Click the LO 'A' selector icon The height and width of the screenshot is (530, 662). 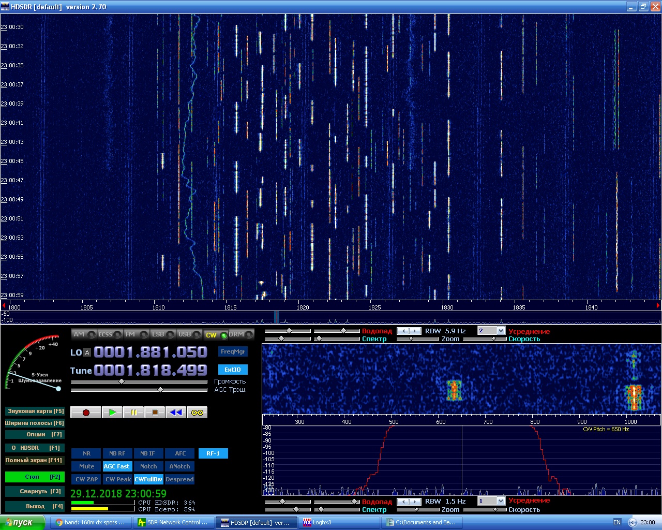[x=87, y=352]
